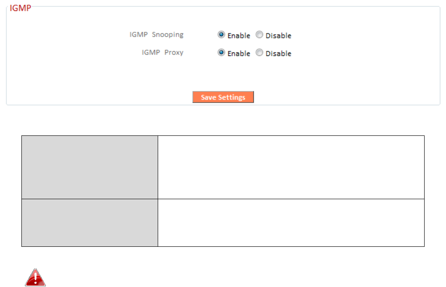The width and height of the screenshot is (446, 287).
Task: Click the Enable text beside IGMP Proxy
Action: click(x=239, y=53)
